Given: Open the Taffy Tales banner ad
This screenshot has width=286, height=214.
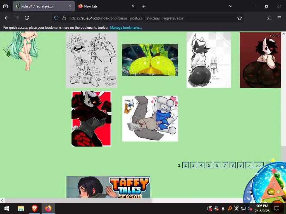Looking at the screenshot, I should tap(108, 187).
